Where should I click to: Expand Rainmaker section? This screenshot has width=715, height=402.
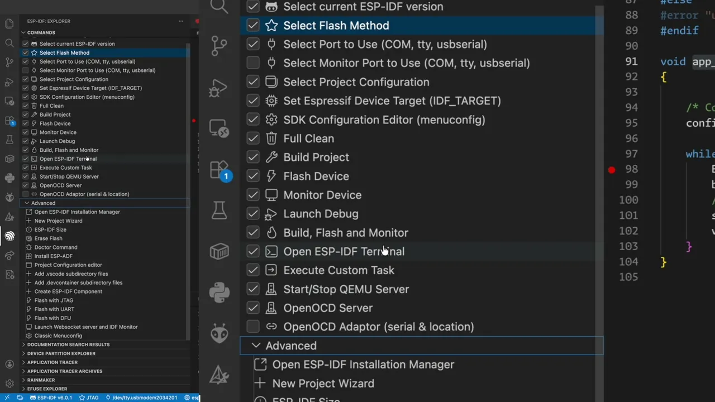click(41, 380)
